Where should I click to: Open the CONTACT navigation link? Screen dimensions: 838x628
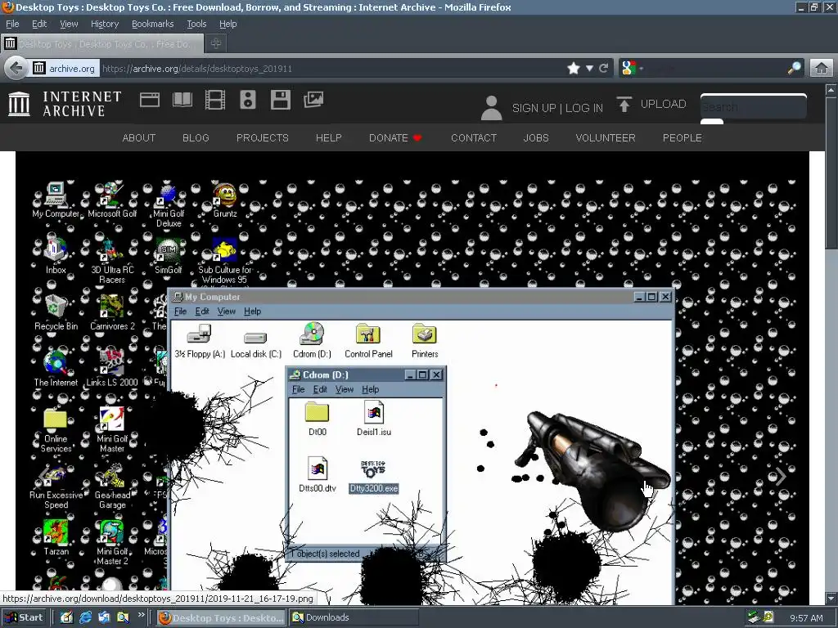pos(474,137)
